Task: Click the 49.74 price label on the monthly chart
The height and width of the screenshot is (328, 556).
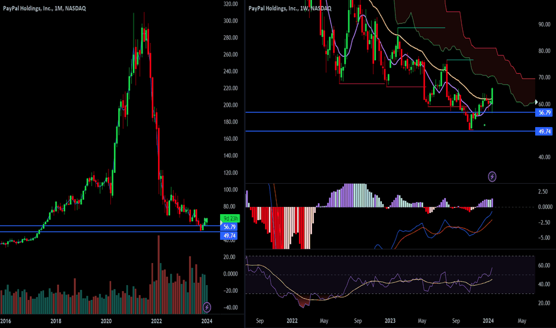Action: click(230, 236)
